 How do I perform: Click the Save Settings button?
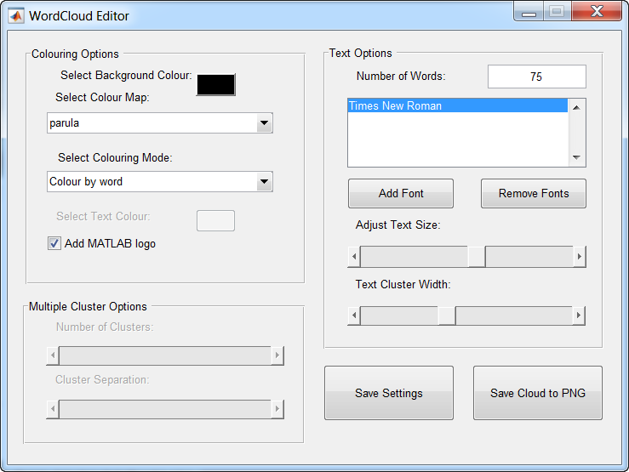tap(388, 393)
